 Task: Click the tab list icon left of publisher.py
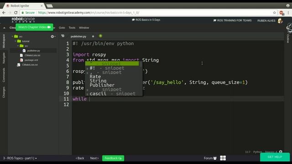click(x=63, y=36)
